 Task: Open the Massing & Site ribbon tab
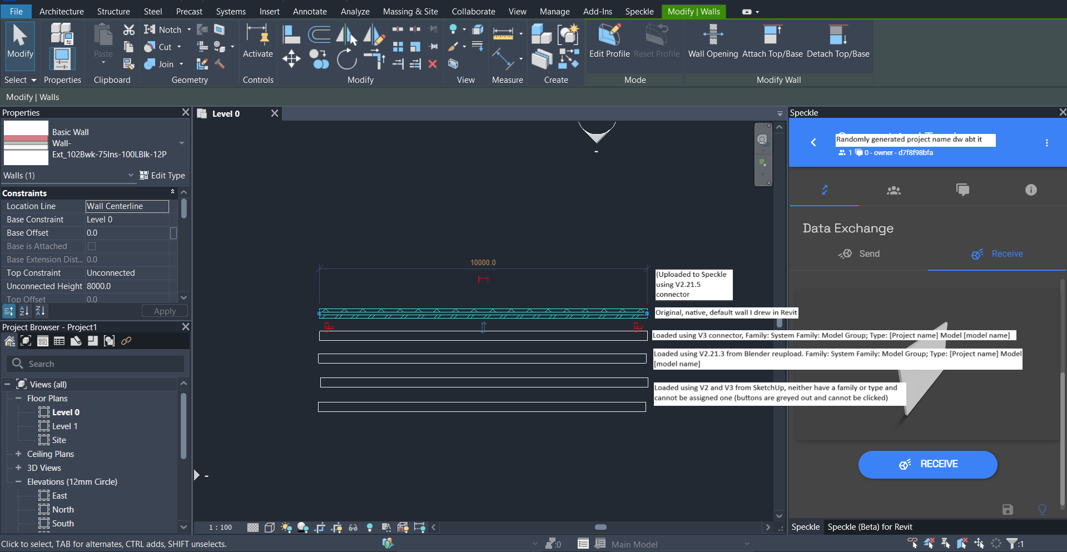(x=410, y=11)
